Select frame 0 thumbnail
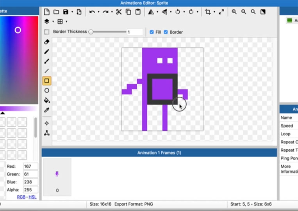This screenshot has height=211, width=298. click(x=57, y=177)
